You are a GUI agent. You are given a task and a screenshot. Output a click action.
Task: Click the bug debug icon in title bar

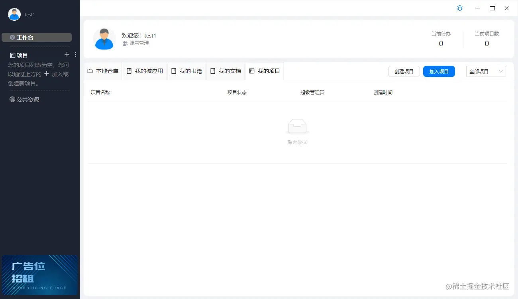460,8
